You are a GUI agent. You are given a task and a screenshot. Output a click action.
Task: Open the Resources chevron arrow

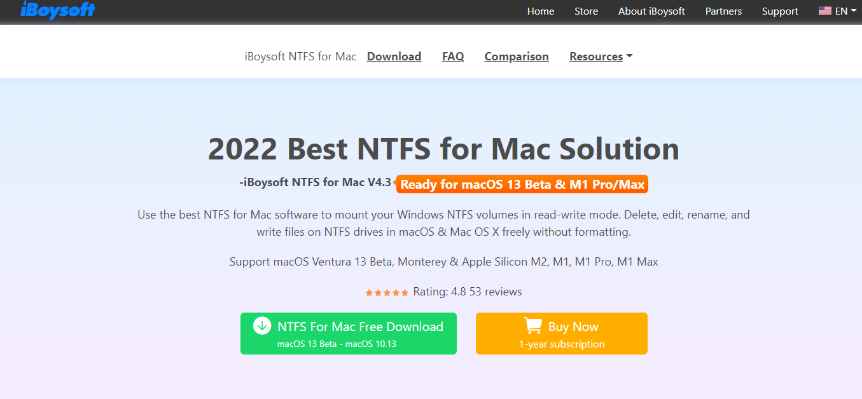[x=629, y=56]
